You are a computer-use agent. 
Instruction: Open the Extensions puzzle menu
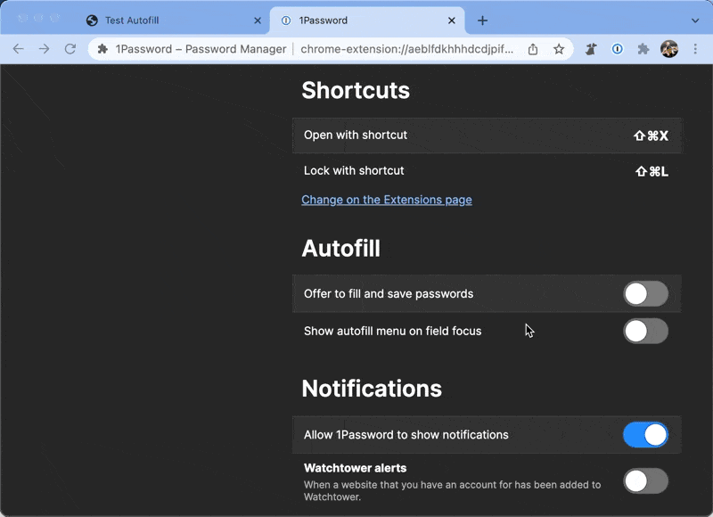click(643, 49)
